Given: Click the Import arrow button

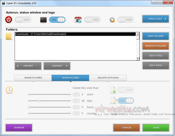Looking at the screenshot, I should click(x=28, y=66).
